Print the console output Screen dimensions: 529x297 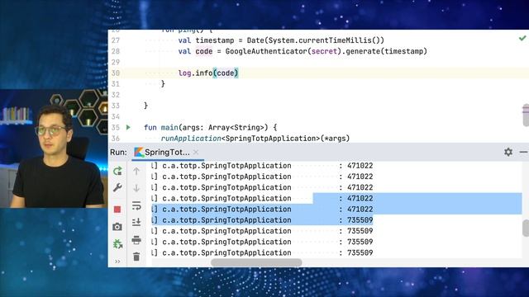(136, 240)
